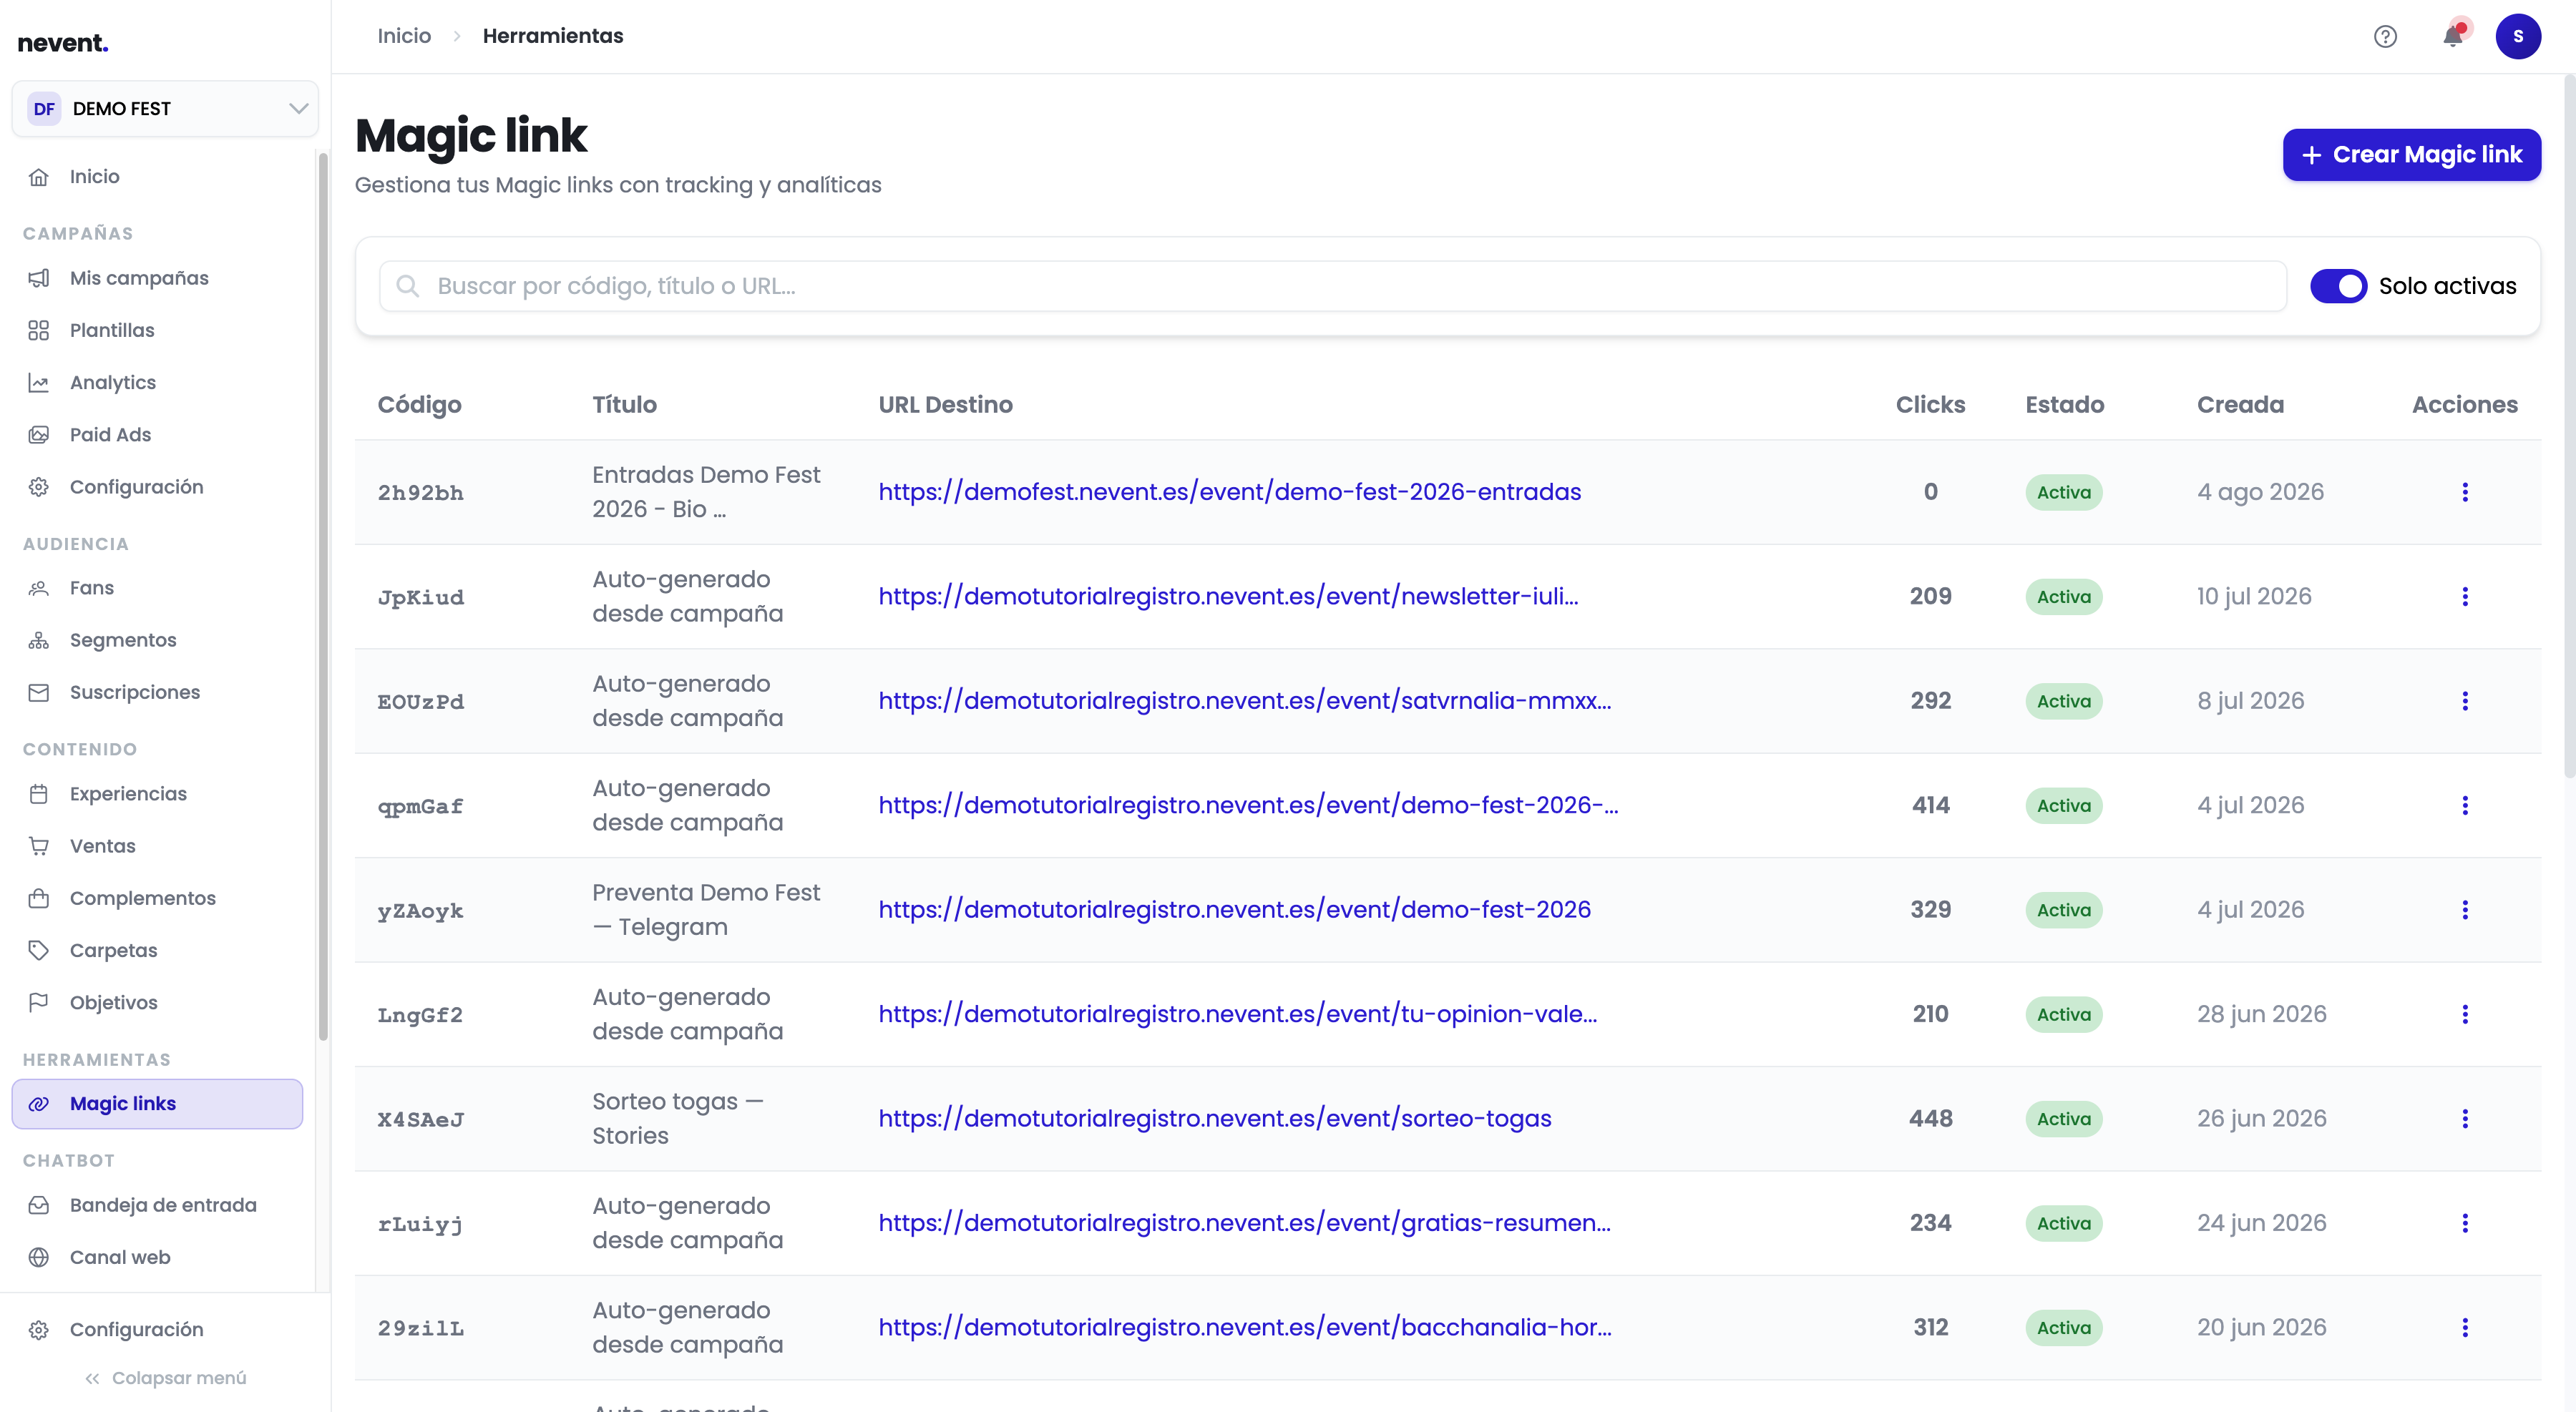Toggle the Solo activas switch
Image resolution: width=2576 pixels, height=1412 pixels.
[x=2338, y=286]
